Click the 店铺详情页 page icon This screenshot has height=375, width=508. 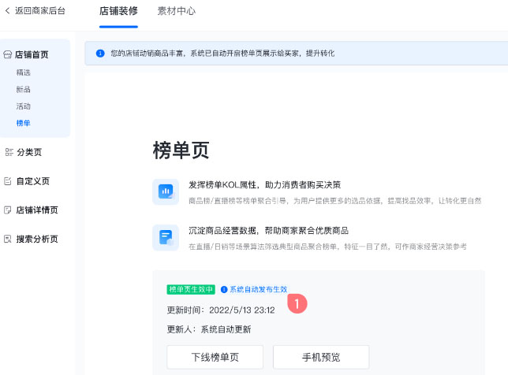coord(8,210)
